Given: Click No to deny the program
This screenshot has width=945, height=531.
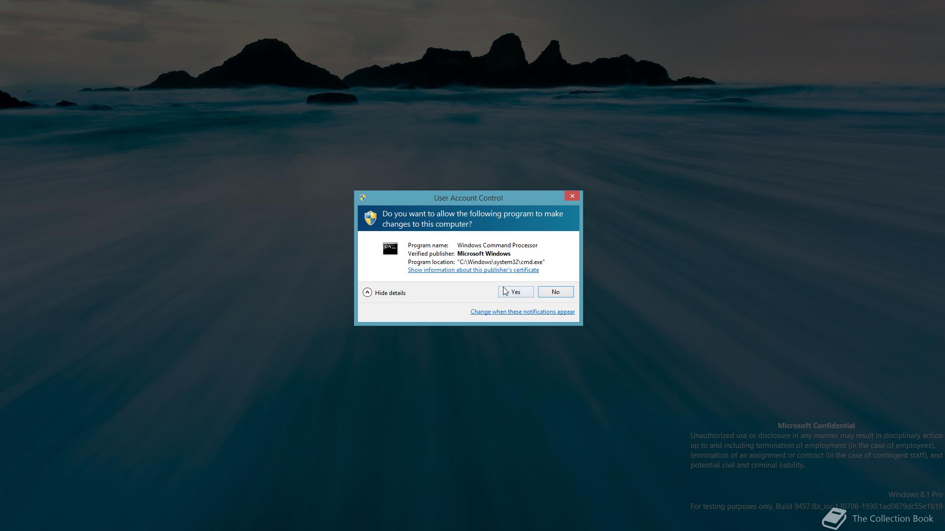Looking at the screenshot, I should coord(556,292).
